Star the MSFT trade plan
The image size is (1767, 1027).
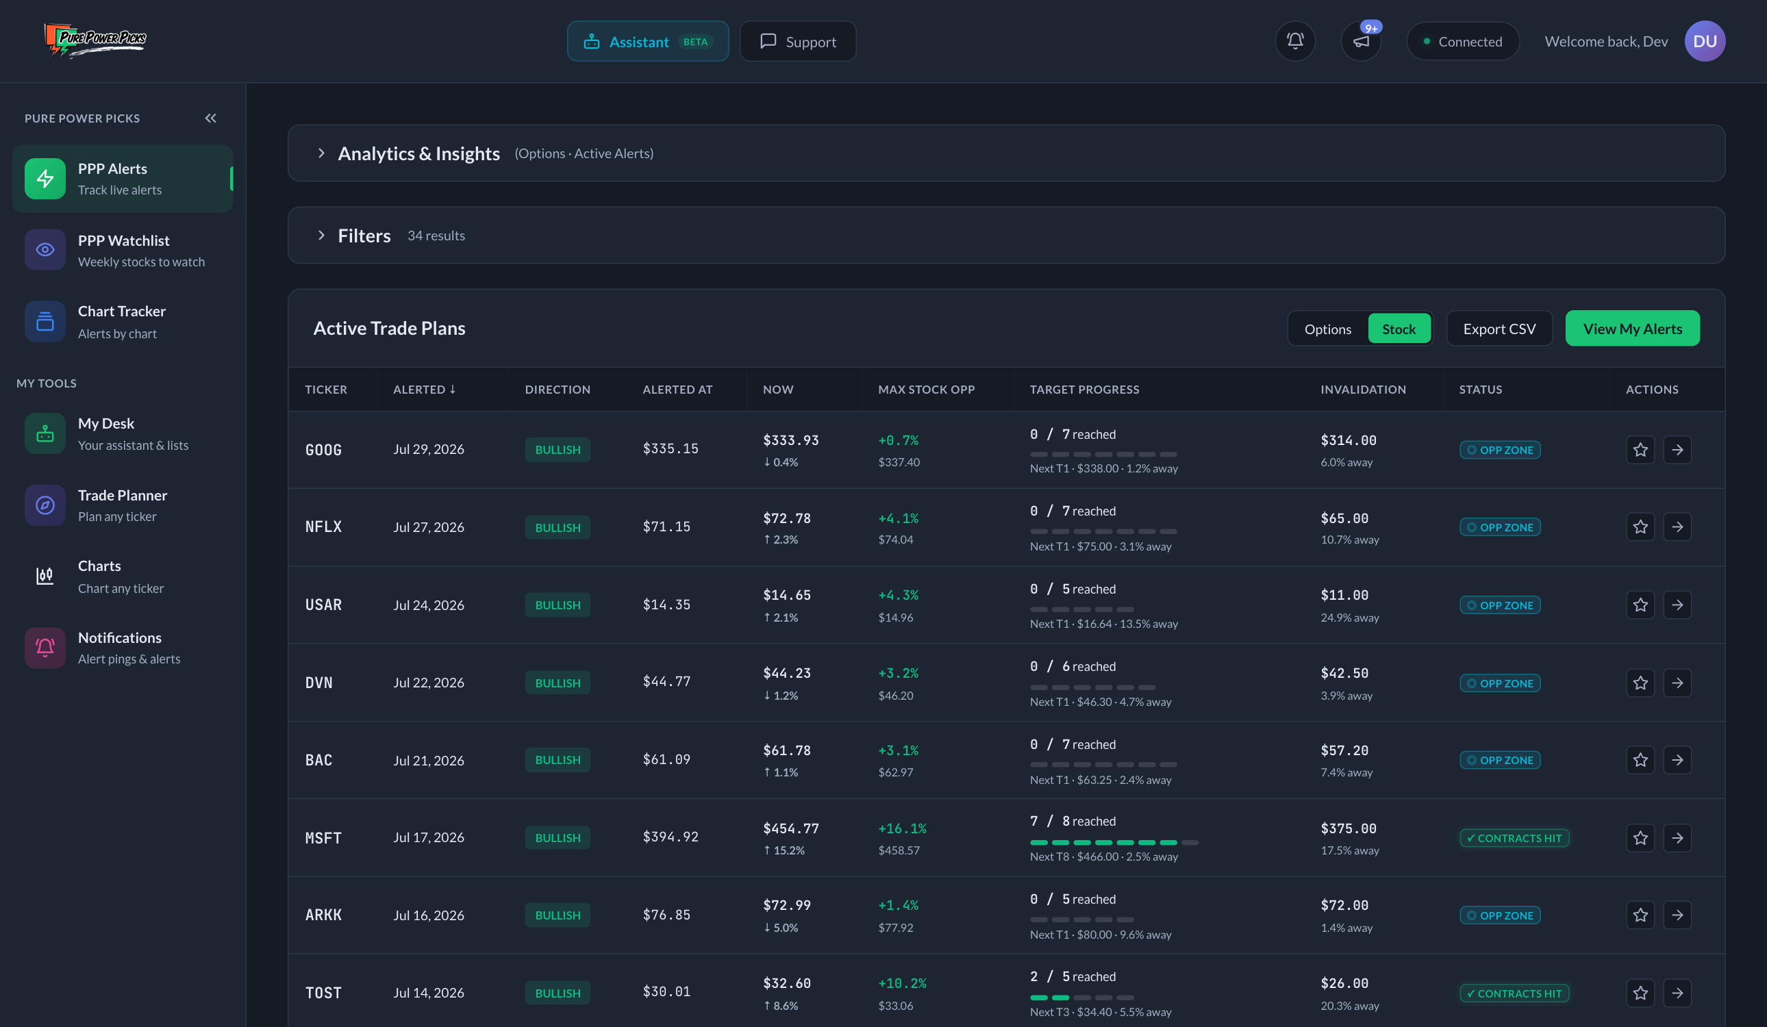coord(1640,837)
